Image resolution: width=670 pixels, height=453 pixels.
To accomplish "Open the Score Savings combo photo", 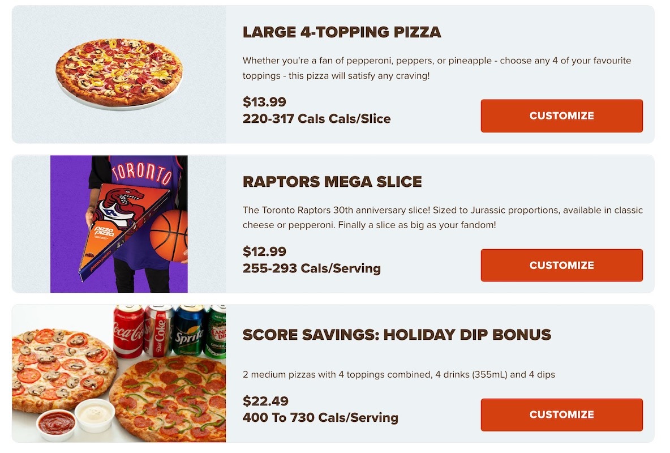I will (x=119, y=374).
